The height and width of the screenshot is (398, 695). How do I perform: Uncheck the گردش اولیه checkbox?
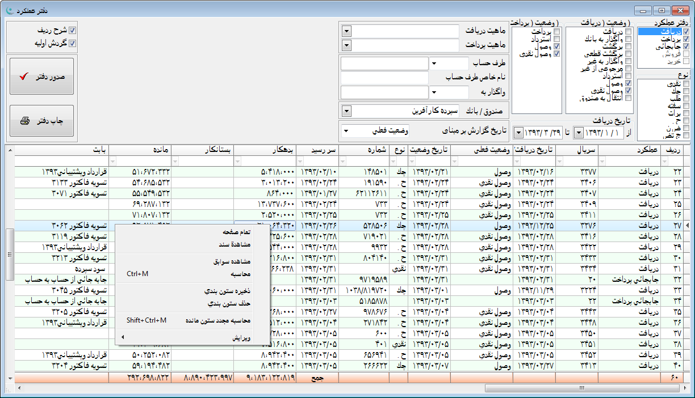point(72,43)
